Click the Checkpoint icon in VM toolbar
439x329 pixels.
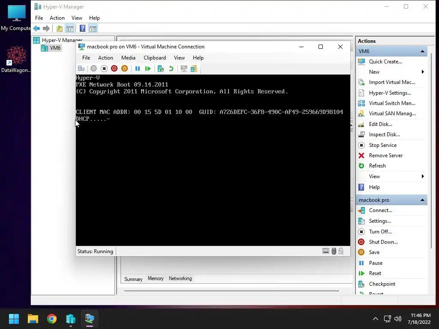pos(161,69)
